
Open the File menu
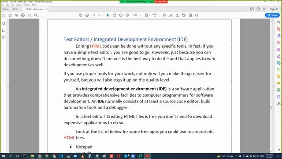(x=2, y=5)
